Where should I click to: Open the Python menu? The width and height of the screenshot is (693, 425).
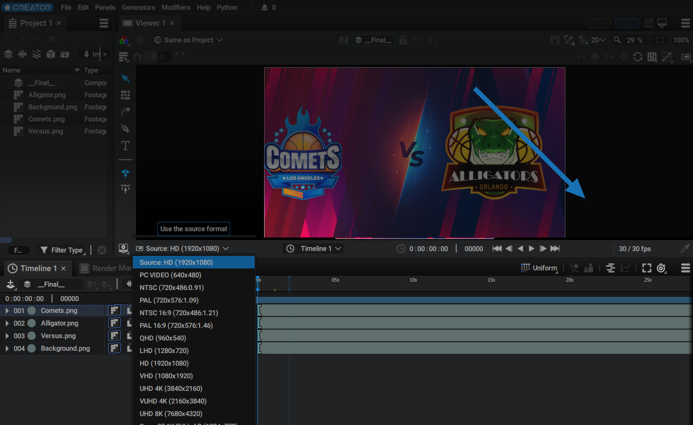coord(227,7)
